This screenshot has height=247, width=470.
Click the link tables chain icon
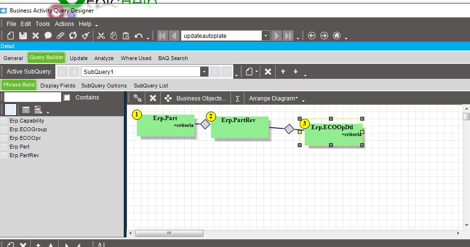(x=138, y=98)
